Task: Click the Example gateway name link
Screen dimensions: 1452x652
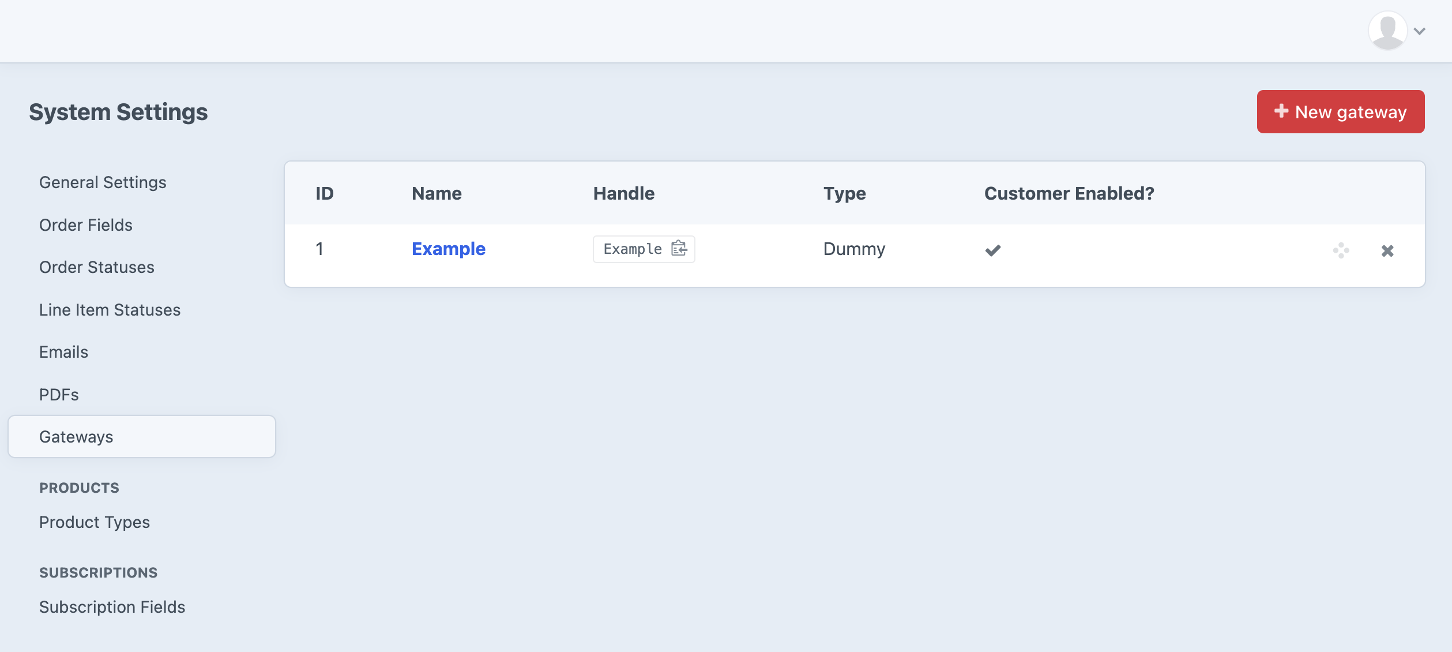Action: coord(449,248)
